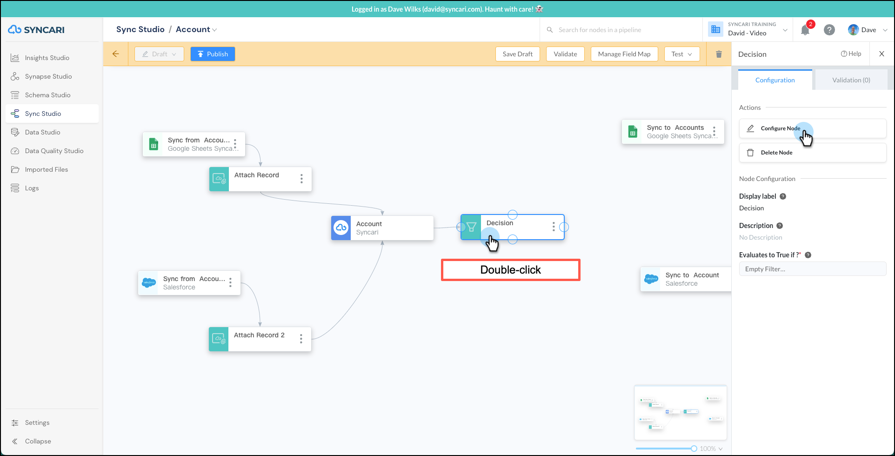Select Salesforce Sync from node icon
The height and width of the screenshot is (456, 895).
pyautogui.click(x=149, y=282)
